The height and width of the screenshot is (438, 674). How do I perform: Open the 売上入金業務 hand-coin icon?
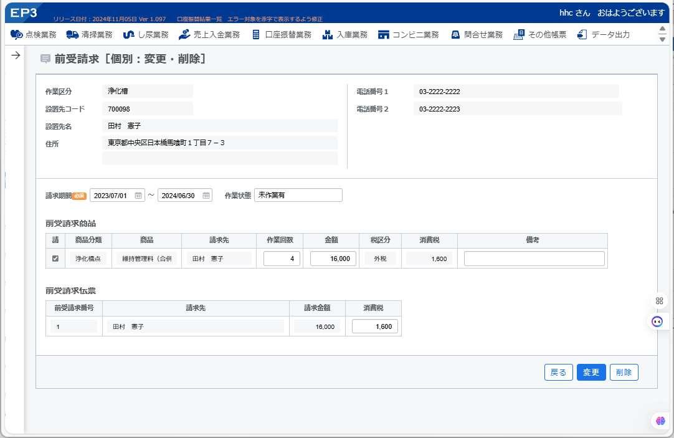[184, 34]
